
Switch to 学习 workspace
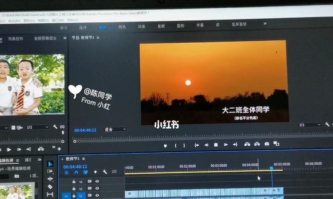(63, 28)
